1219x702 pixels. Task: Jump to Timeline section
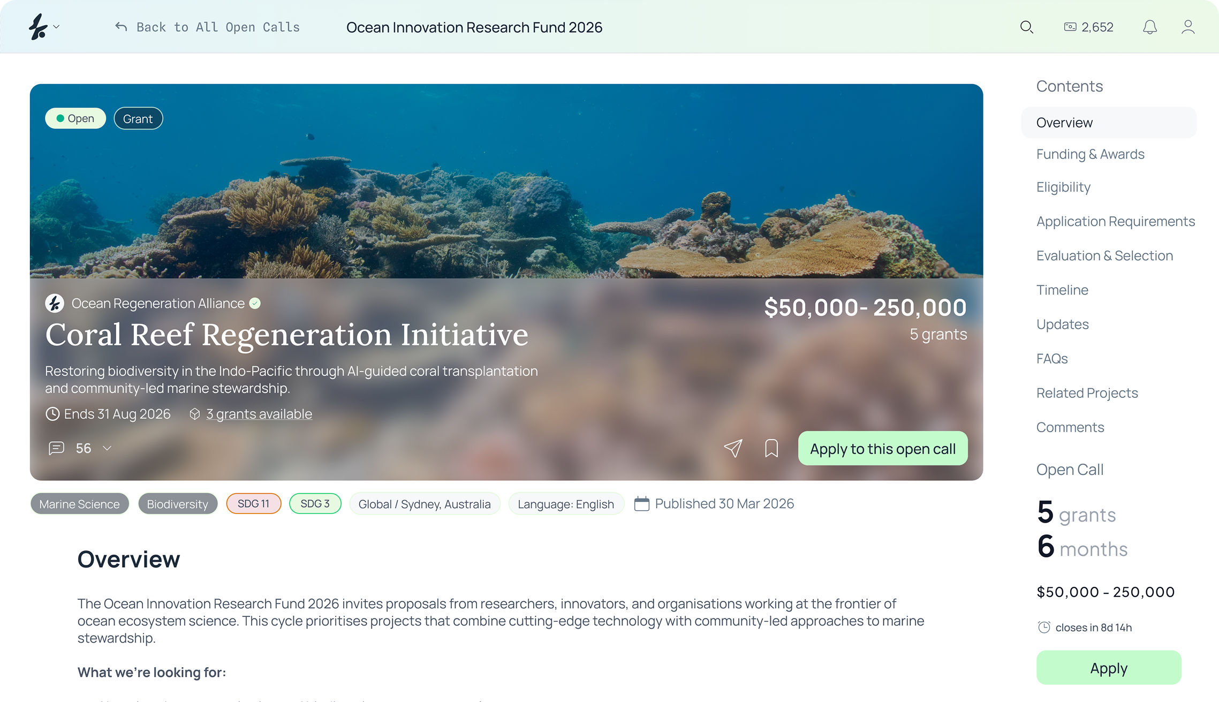(1062, 290)
